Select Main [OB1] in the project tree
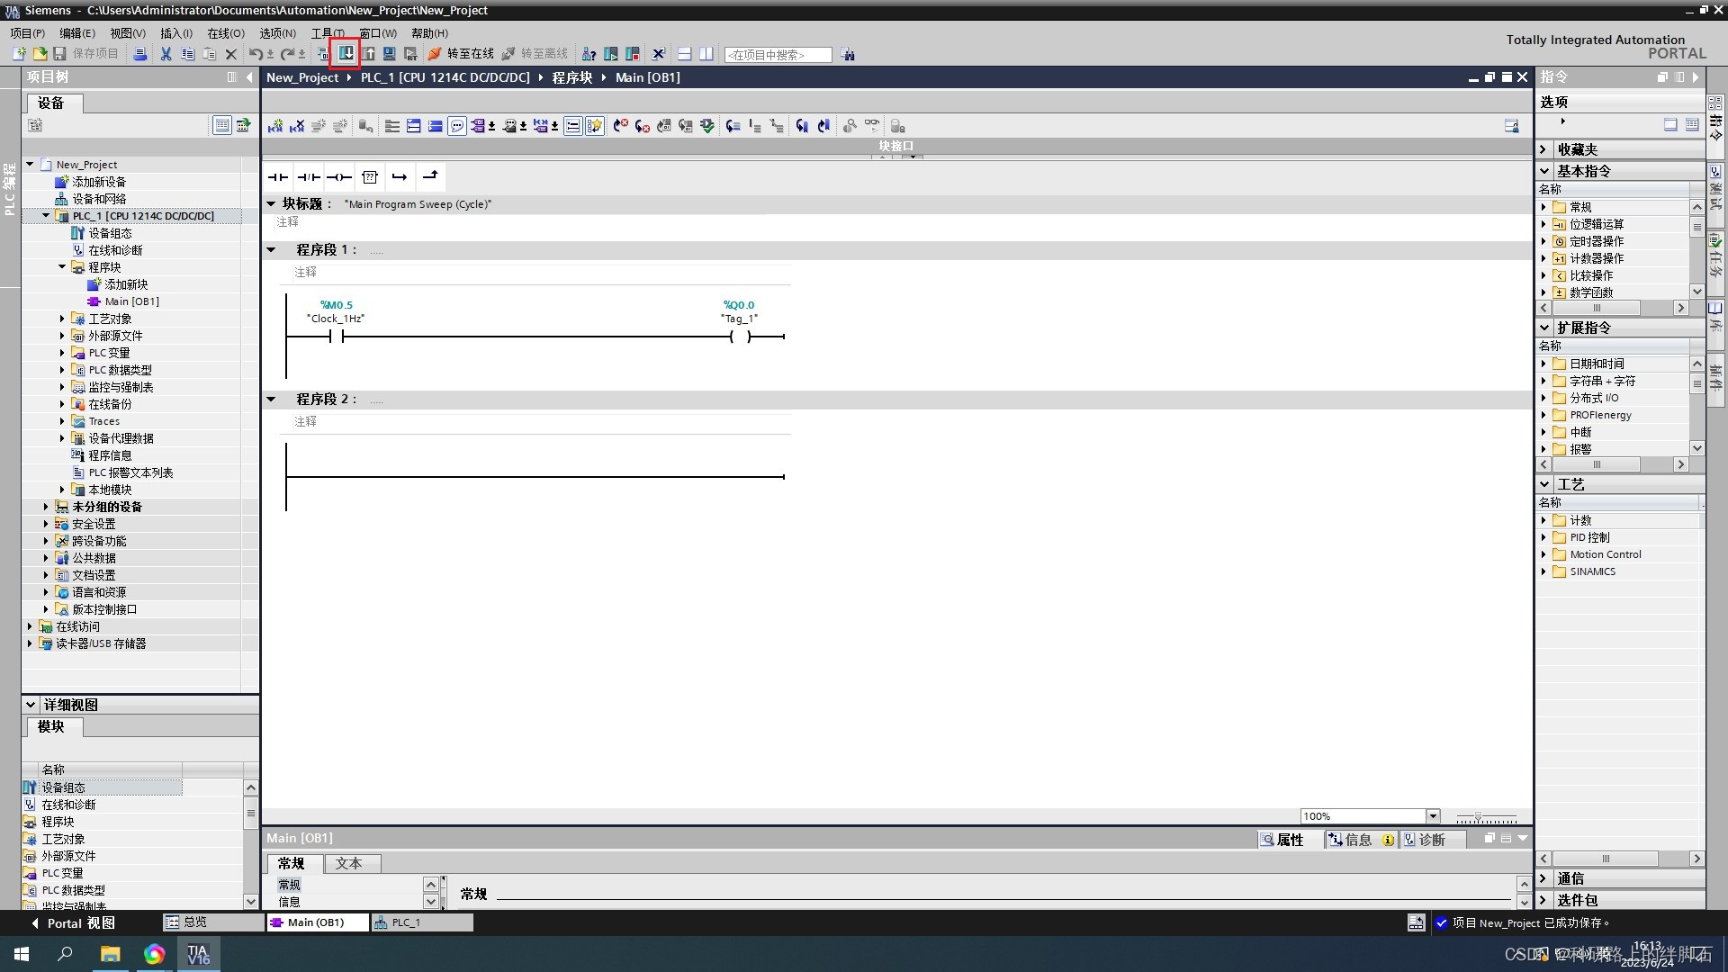 pyautogui.click(x=131, y=301)
